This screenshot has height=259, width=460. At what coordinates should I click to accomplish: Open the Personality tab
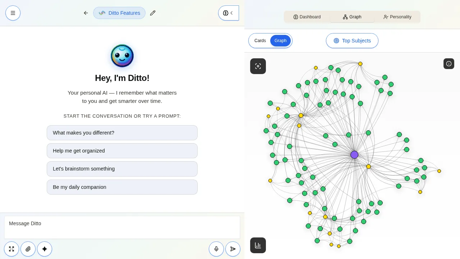[x=397, y=17]
